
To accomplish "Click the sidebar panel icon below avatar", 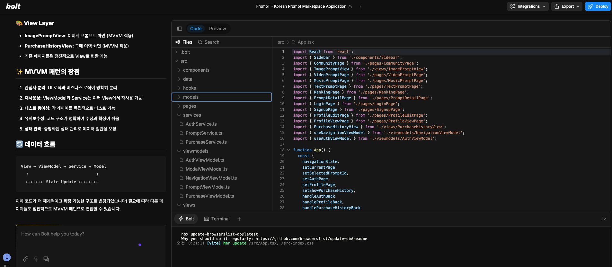I will coord(7,266).
